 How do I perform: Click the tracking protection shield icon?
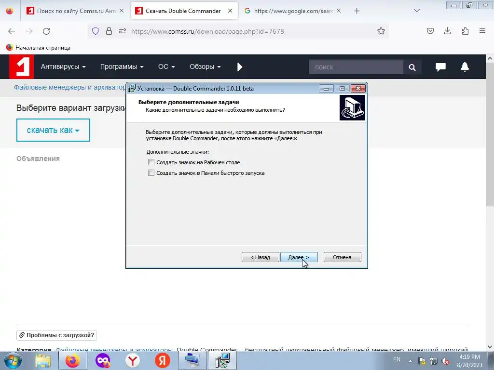(x=96, y=31)
